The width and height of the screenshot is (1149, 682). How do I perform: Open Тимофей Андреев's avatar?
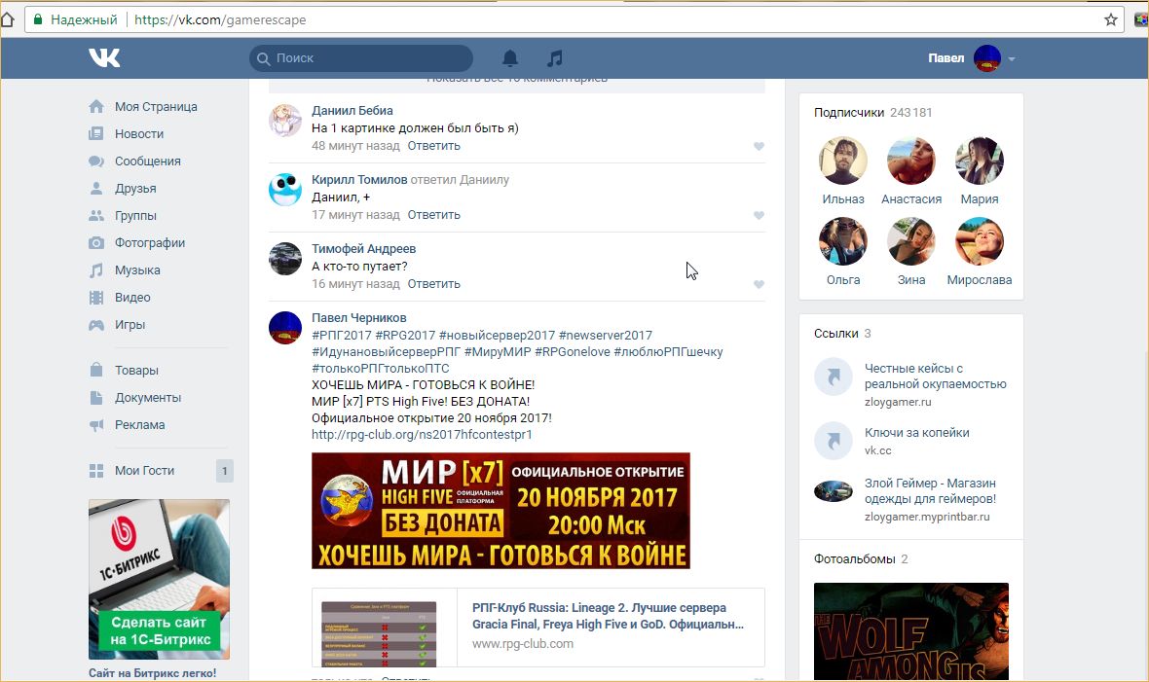[x=285, y=258]
